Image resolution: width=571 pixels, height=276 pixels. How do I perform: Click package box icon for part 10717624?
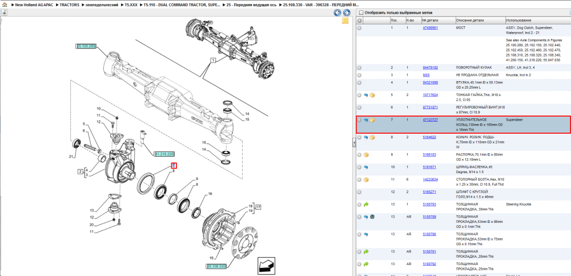coord(372,95)
